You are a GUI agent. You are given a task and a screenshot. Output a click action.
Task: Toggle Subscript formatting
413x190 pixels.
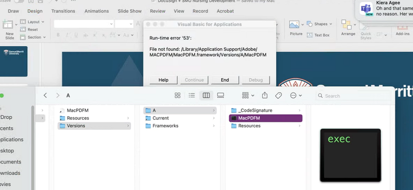pyautogui.click(x=103, y=35)
